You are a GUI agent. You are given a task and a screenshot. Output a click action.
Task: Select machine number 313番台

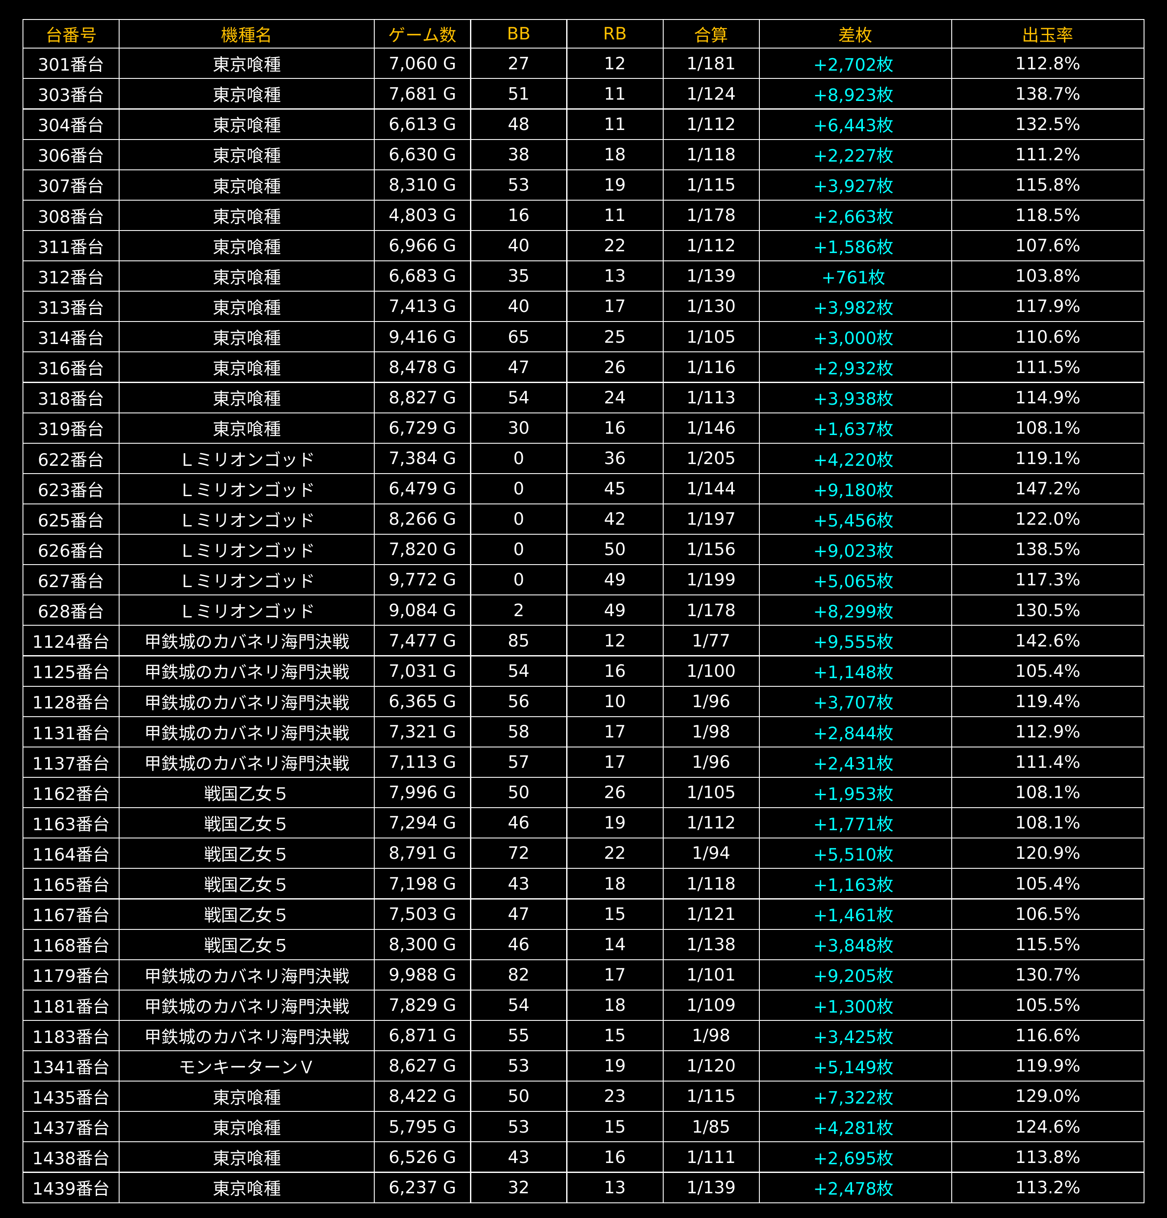71,307
